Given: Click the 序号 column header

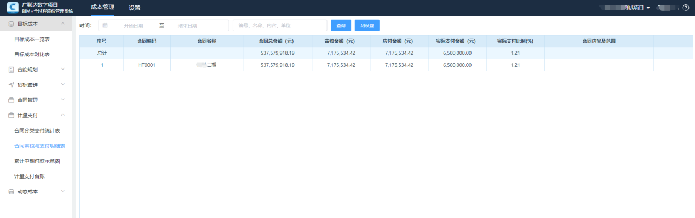Looking at the screenshot, I should pyautogui.click(x=101, y=41).
